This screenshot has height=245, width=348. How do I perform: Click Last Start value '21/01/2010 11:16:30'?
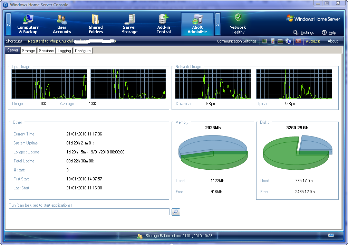tap(84, 188)
